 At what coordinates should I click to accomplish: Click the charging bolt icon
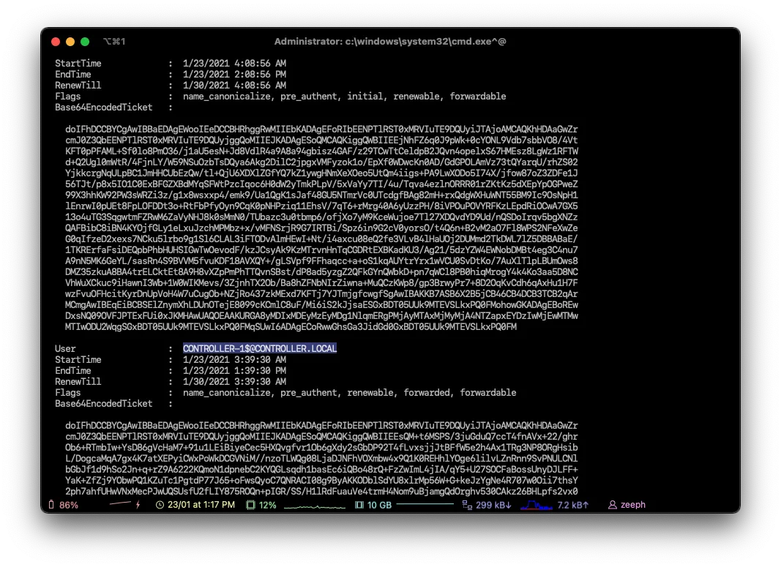tap(137, 505)
